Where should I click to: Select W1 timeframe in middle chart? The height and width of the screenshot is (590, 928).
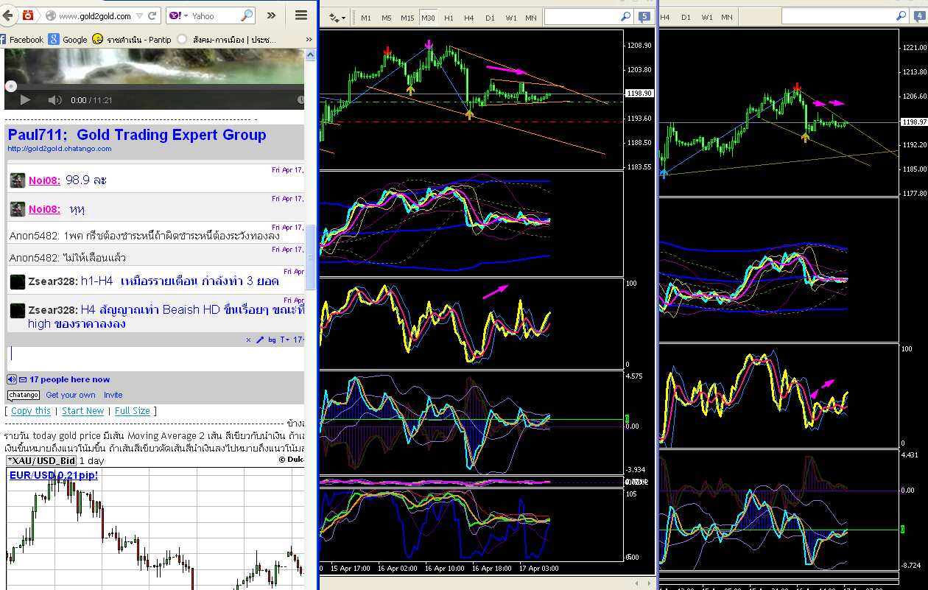tap(511, 17)
